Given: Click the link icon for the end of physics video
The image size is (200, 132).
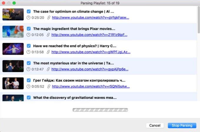Looking at the screenshot, I should 48,52.
